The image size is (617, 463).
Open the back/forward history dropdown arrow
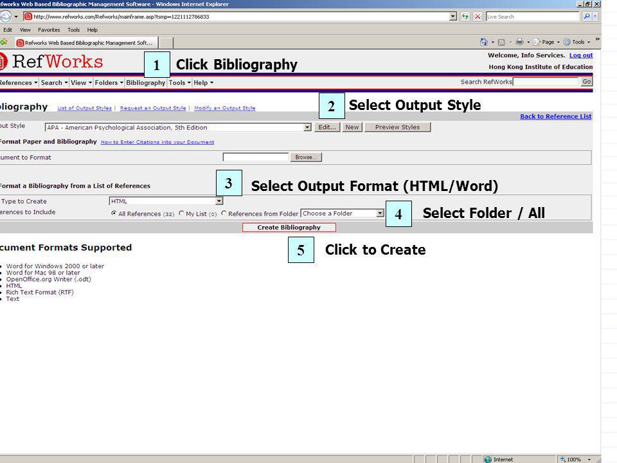[15, 17]
